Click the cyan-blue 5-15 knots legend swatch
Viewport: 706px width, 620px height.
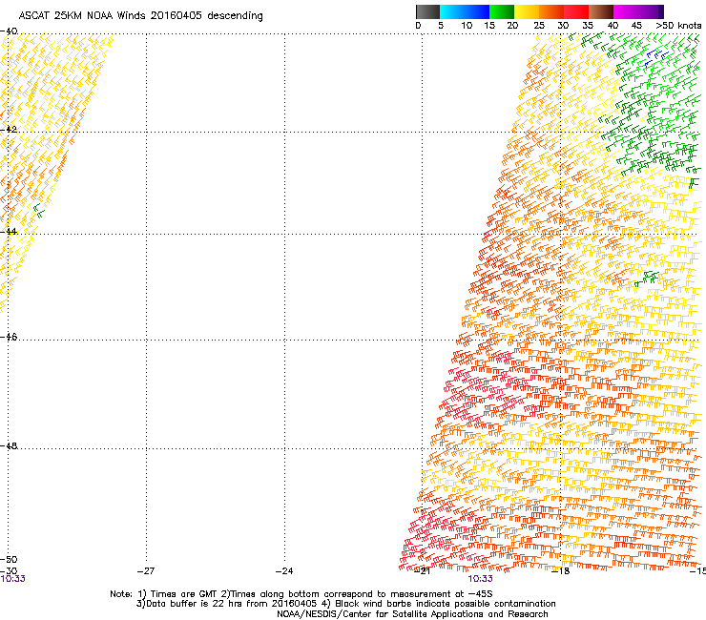(x=465, y=11)
